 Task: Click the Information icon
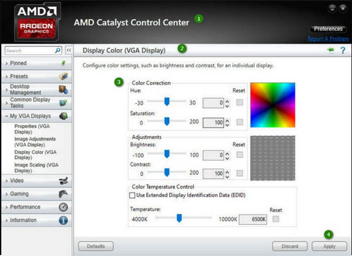click(63, 220)
